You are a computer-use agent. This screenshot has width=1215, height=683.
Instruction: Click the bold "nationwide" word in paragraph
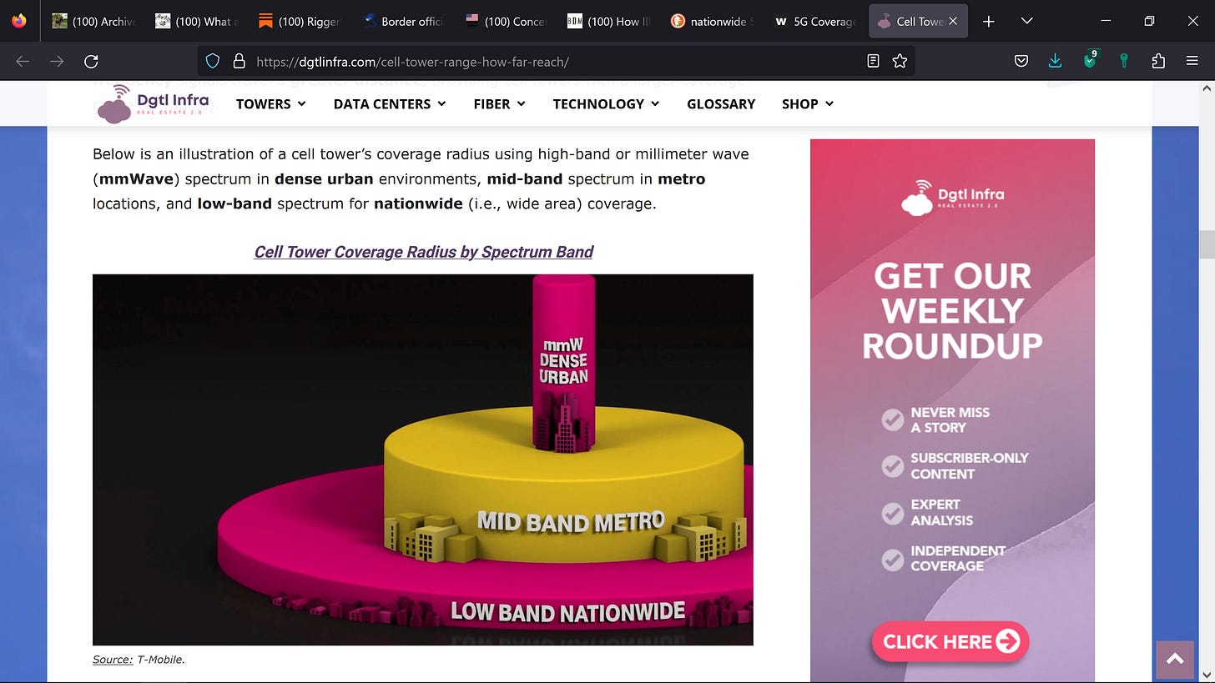(418, 204)
